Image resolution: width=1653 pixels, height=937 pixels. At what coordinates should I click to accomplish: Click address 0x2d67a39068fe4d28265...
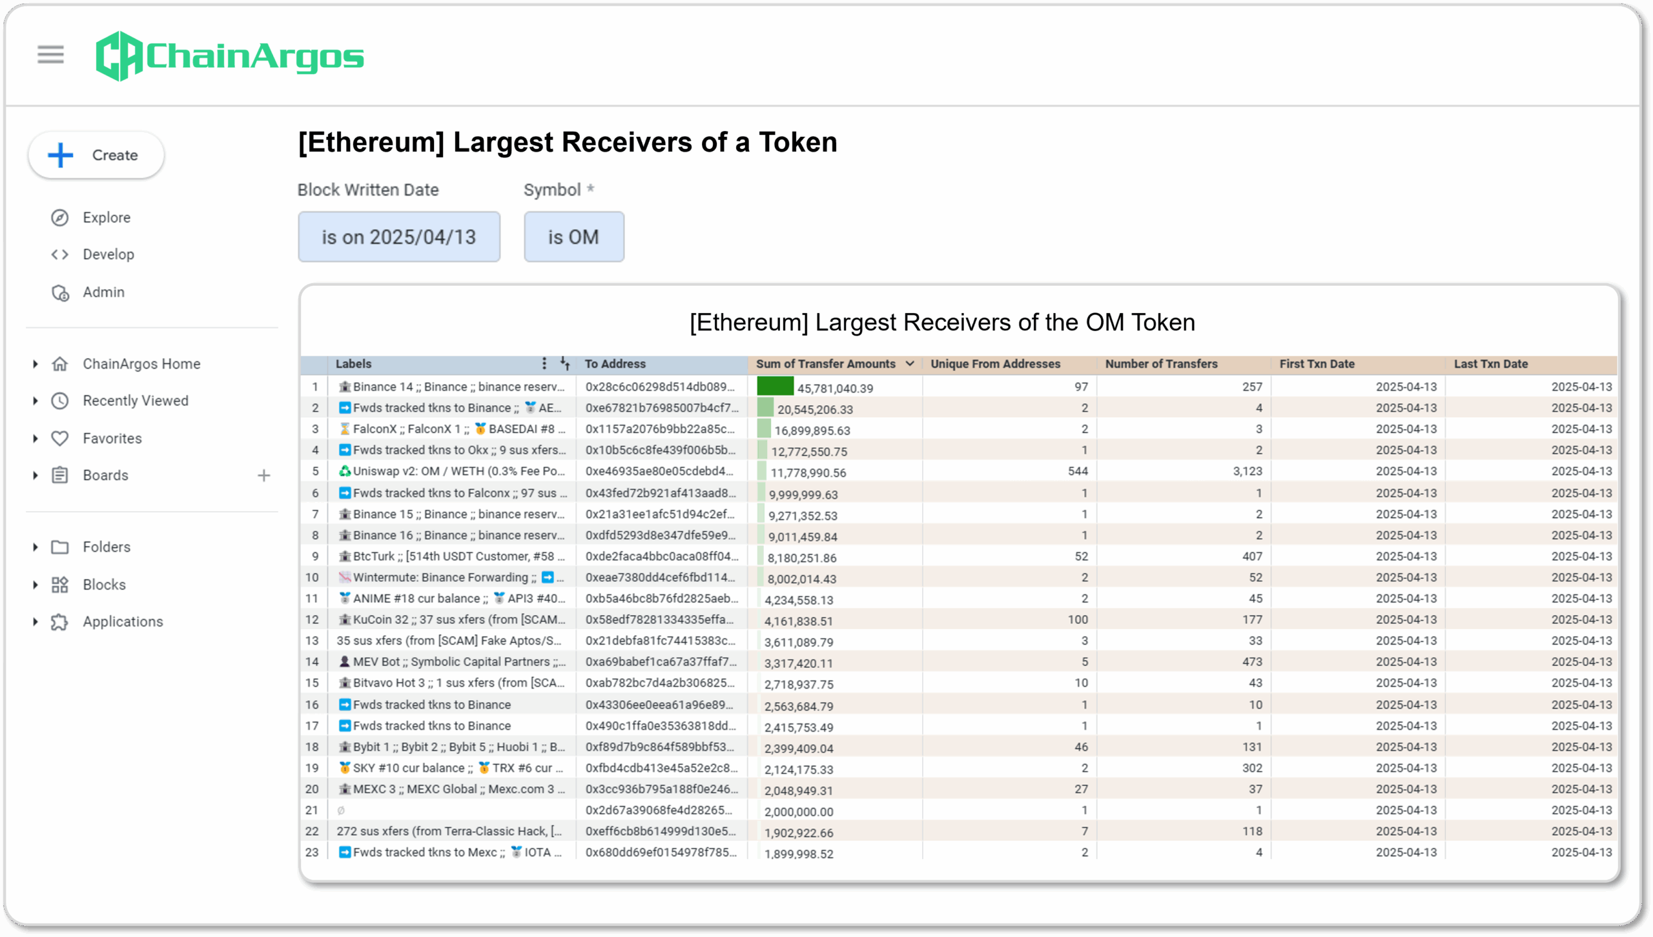click(x=659, y=810)
